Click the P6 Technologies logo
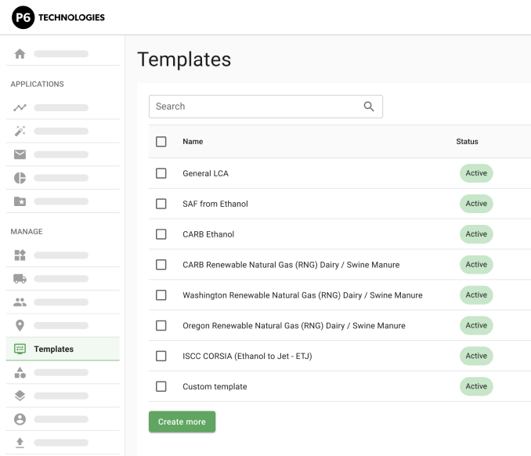531x456 pixels. point(58,17)
